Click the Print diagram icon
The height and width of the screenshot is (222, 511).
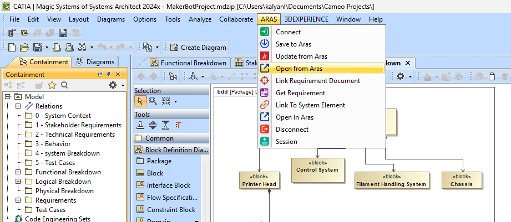click(57, 48)
